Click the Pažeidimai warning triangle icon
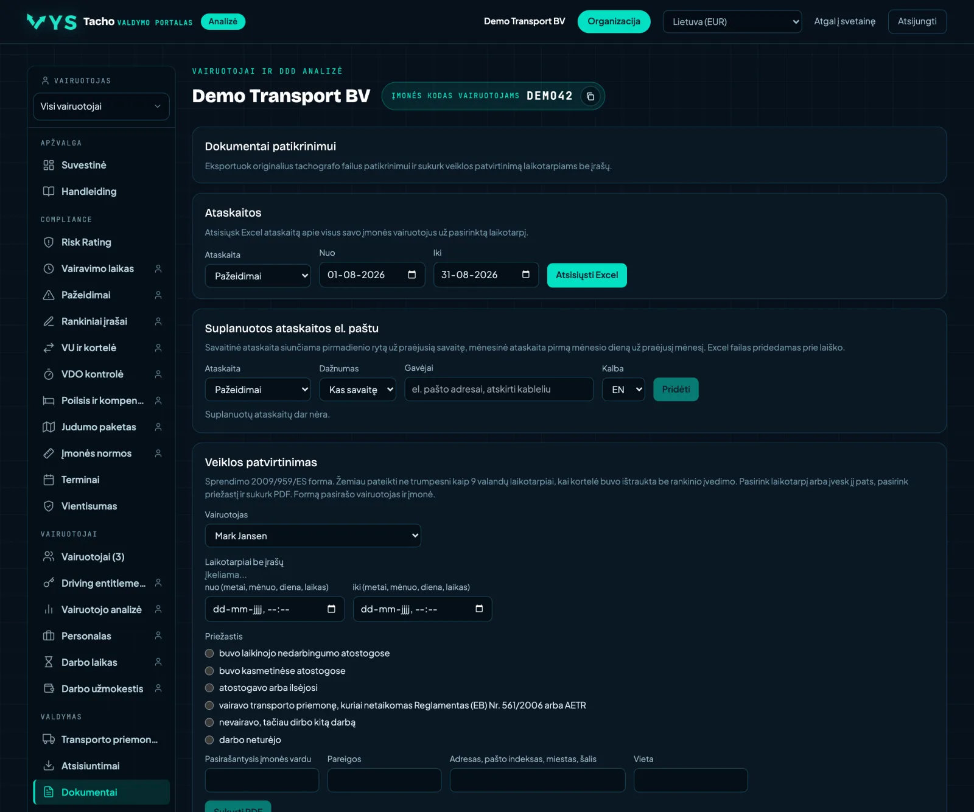 click(x=49, y=295)
